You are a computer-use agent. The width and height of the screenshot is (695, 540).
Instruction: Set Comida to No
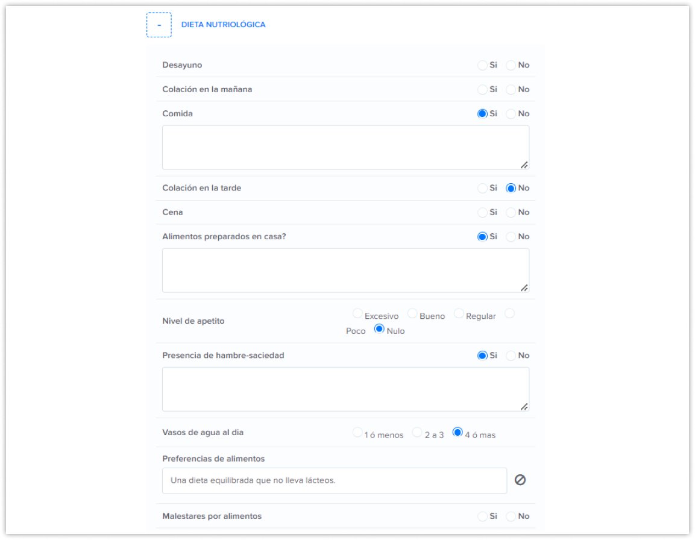(x=511, y=113)
